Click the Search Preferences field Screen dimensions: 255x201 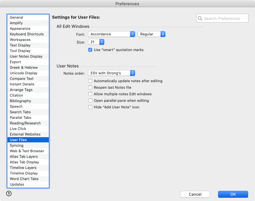pos(225,19)
